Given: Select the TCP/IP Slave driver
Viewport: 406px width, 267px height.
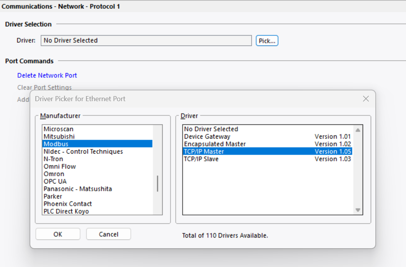Looking at the screenshot, I should [201, 159].
